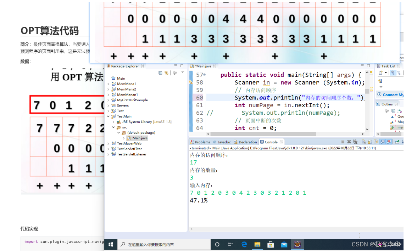Expand JRE System Library node
406x251 pixels.
click(x=113, y=122)
